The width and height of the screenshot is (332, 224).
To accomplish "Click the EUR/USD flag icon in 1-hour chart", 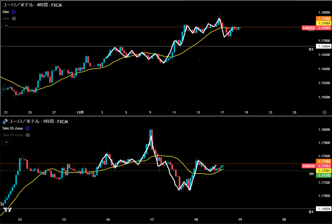I will tap(4, 122).
